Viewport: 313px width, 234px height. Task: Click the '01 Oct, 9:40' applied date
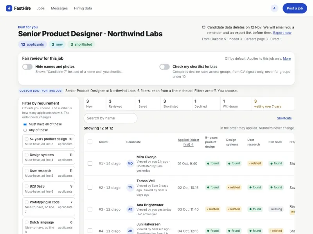tap(187, 163)
